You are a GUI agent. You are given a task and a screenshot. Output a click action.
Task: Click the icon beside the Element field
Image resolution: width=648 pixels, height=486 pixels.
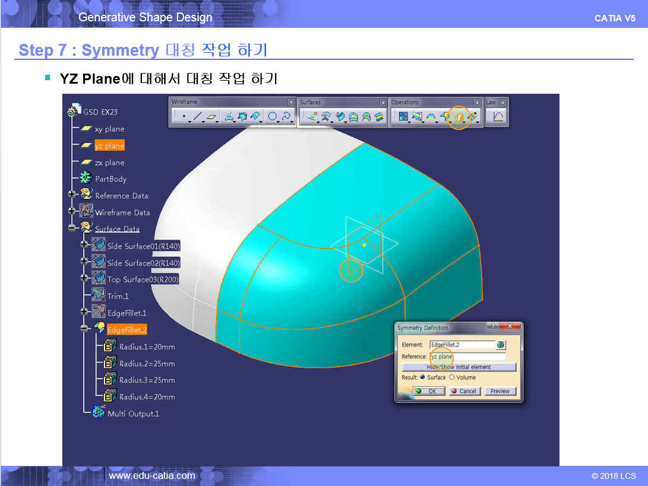[501, 345]
